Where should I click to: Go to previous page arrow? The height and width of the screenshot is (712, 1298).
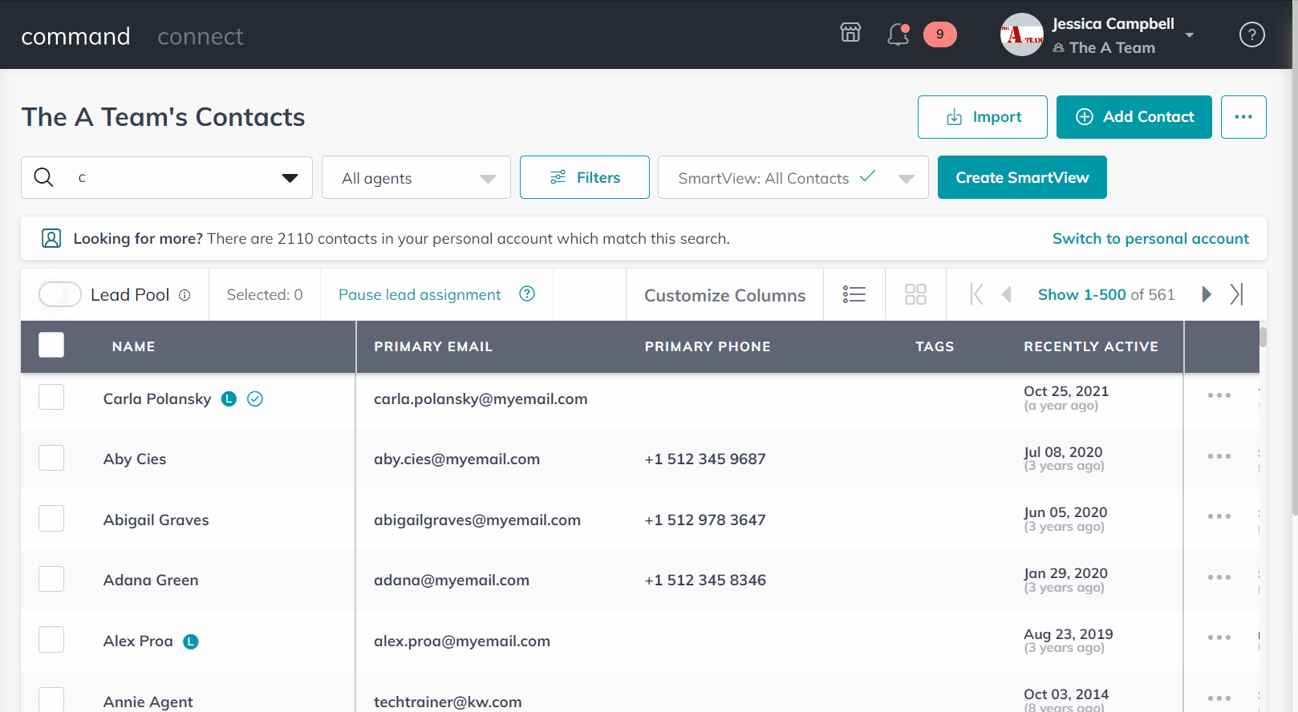[1007, 294]
